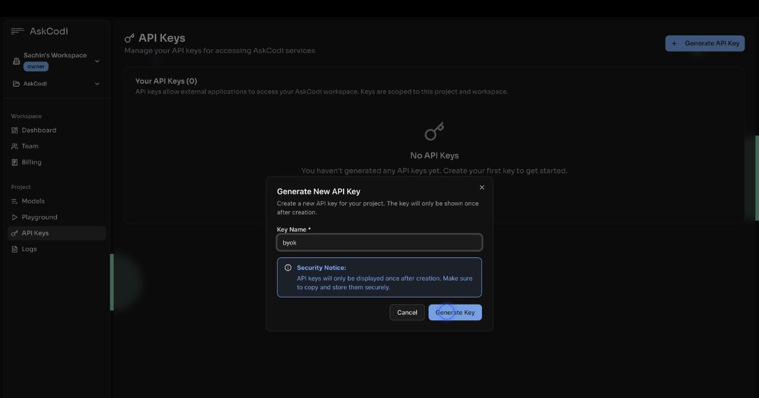This screenshot has height=398, width=759.
Task: Open Dashboard from the sidebar
Action: [57, 130]
